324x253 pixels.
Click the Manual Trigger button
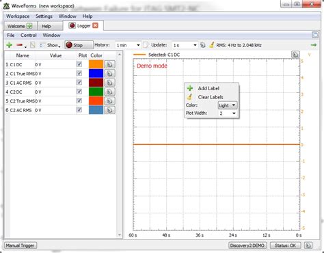21,245
